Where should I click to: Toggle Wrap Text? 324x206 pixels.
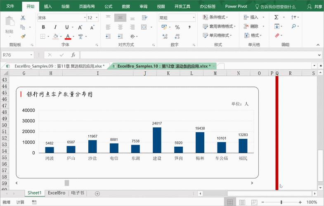point(144,18)
